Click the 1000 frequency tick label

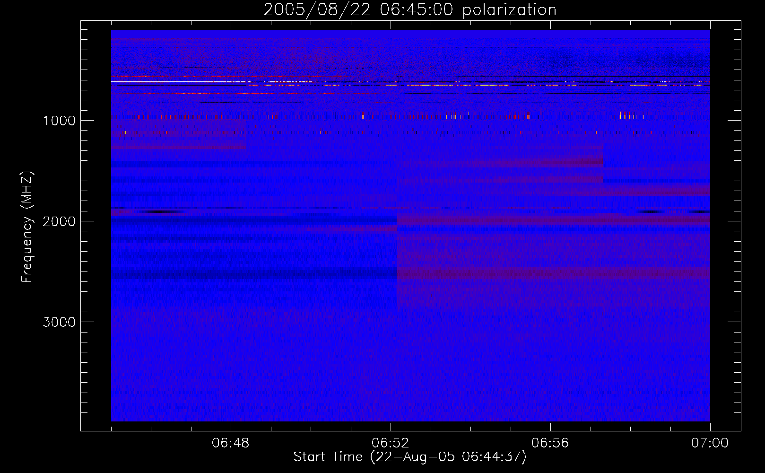[x=59, y=121]
